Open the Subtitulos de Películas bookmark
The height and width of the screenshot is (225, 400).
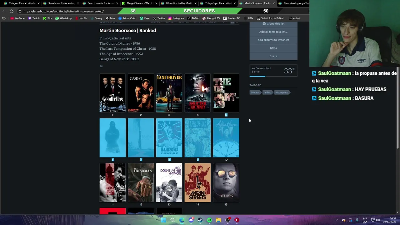coord(271,18)
